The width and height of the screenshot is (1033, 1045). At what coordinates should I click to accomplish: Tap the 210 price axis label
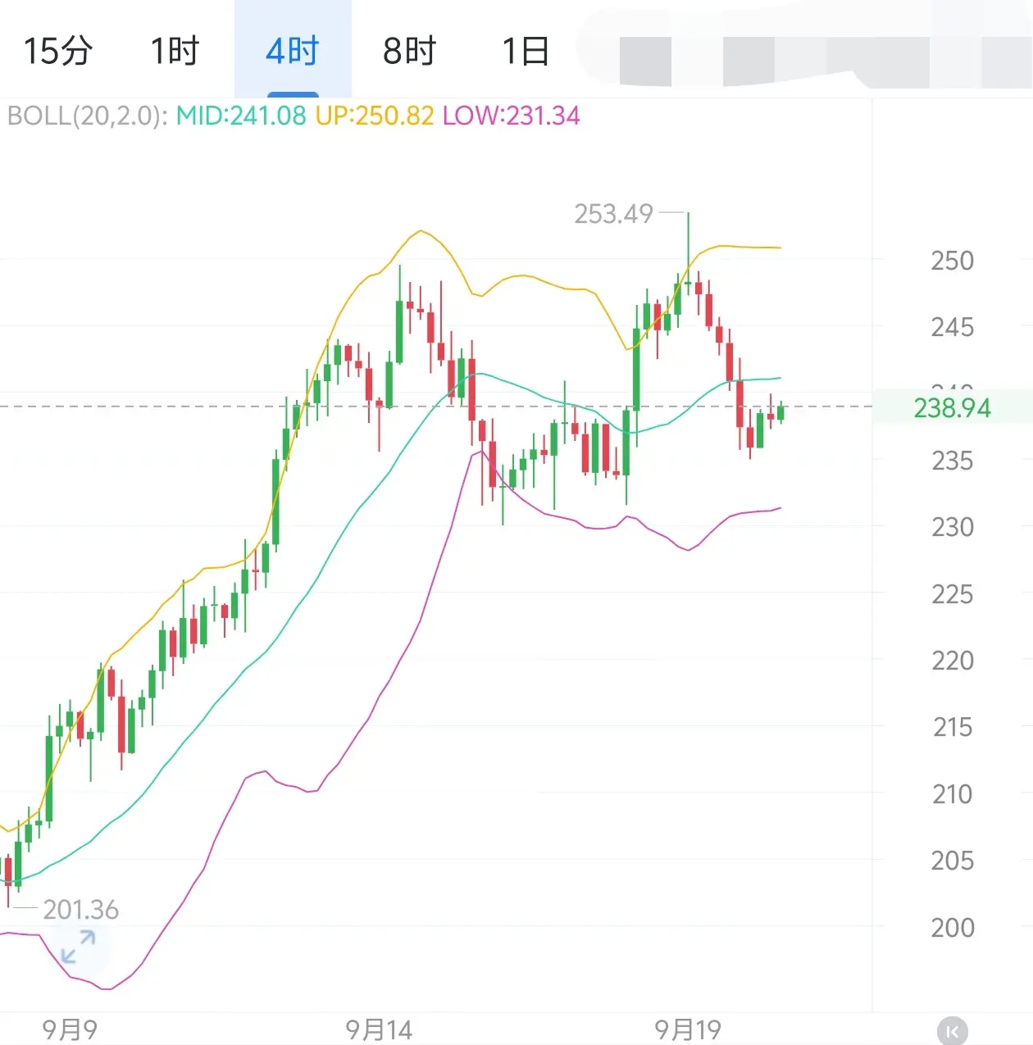click(952, 794)
